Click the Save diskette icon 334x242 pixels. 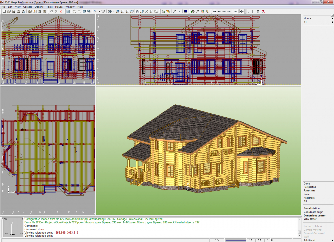click(x=14, y=11)
